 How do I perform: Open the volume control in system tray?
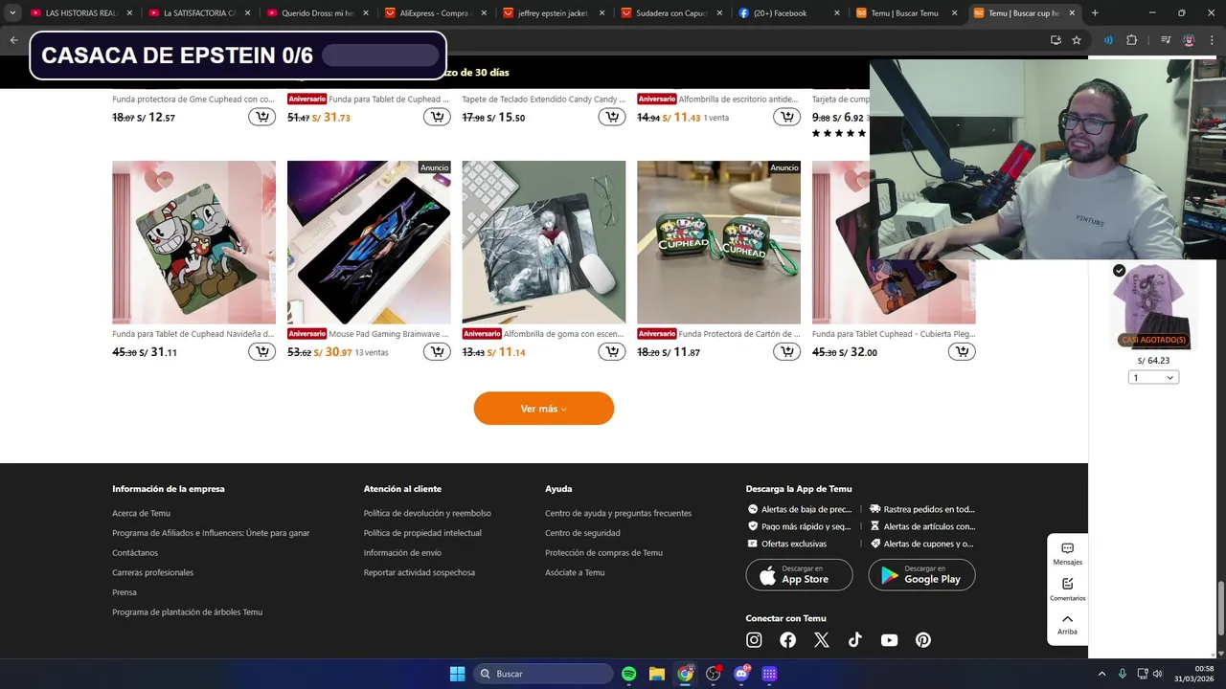(x=1157, y=674)
